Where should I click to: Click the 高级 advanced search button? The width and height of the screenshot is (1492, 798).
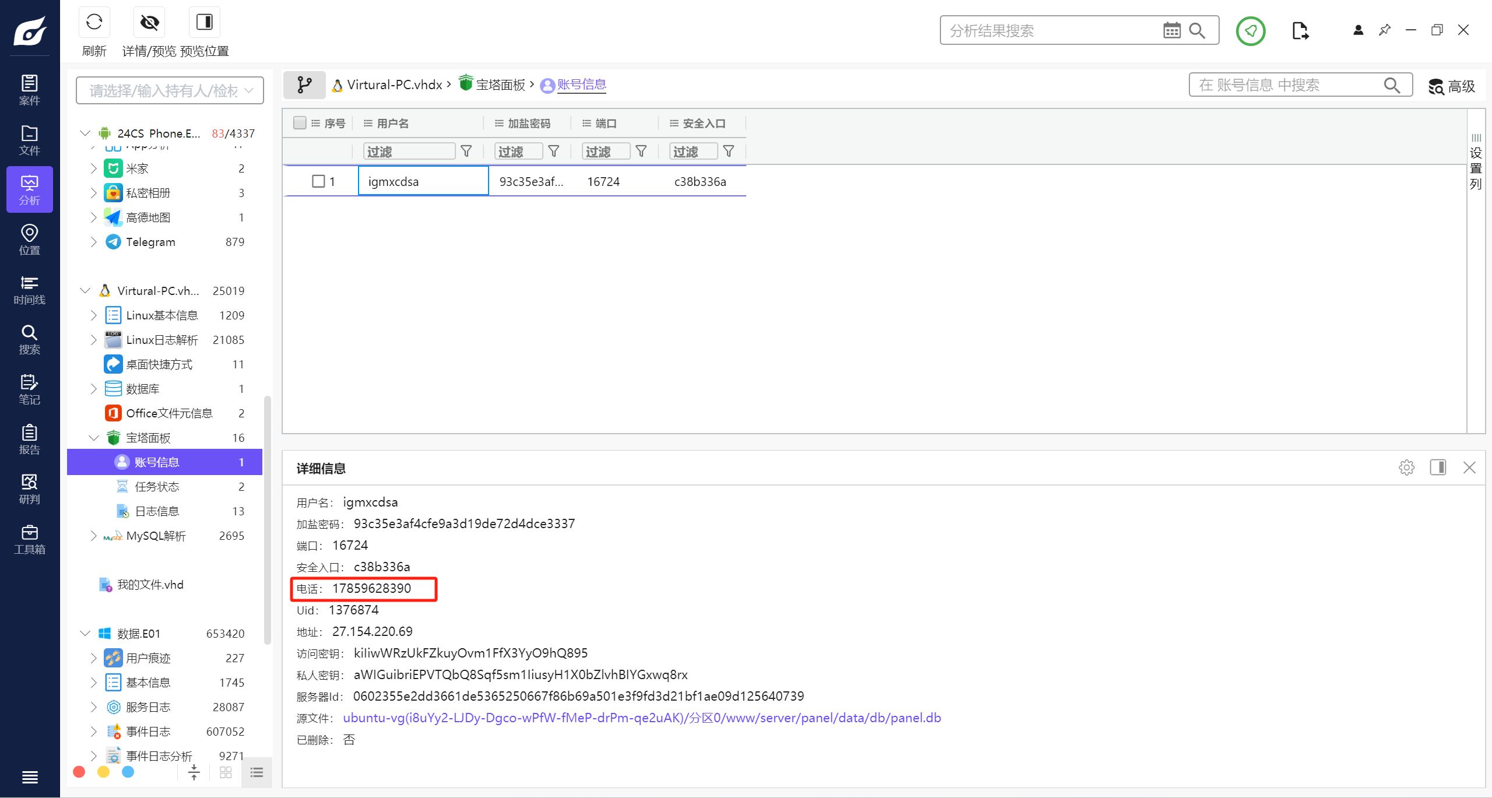click(1452, 86)
